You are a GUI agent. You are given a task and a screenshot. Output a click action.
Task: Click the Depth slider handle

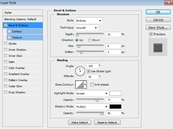(x=77, y=35)
